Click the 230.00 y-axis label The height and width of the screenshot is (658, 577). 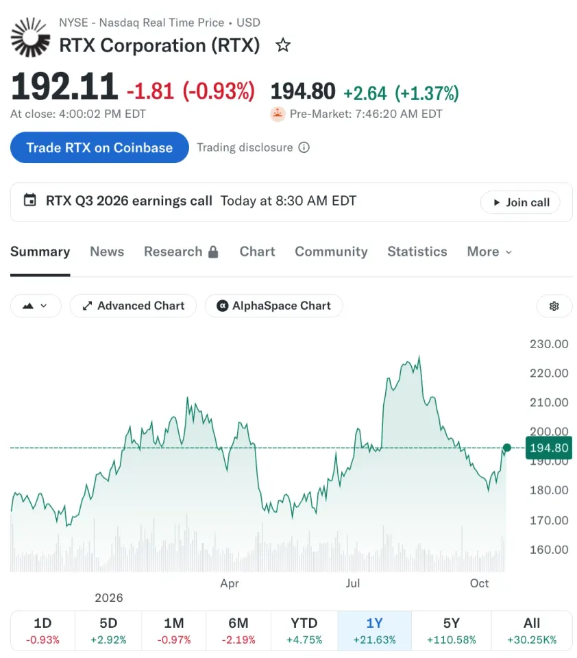click(549, 344)
